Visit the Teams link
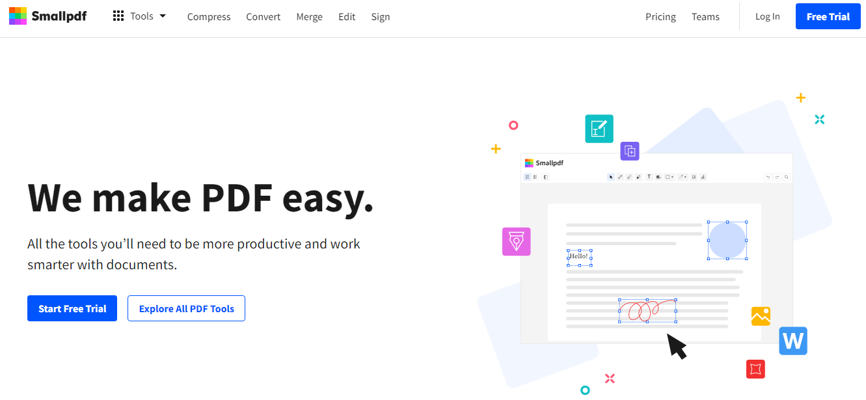 tap(705, 17)
